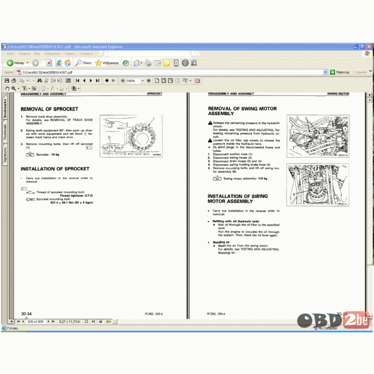The height and width of the screenshot is (374, 374).
Task: Toggle the navigation pane icon
Action: point(68,81)
